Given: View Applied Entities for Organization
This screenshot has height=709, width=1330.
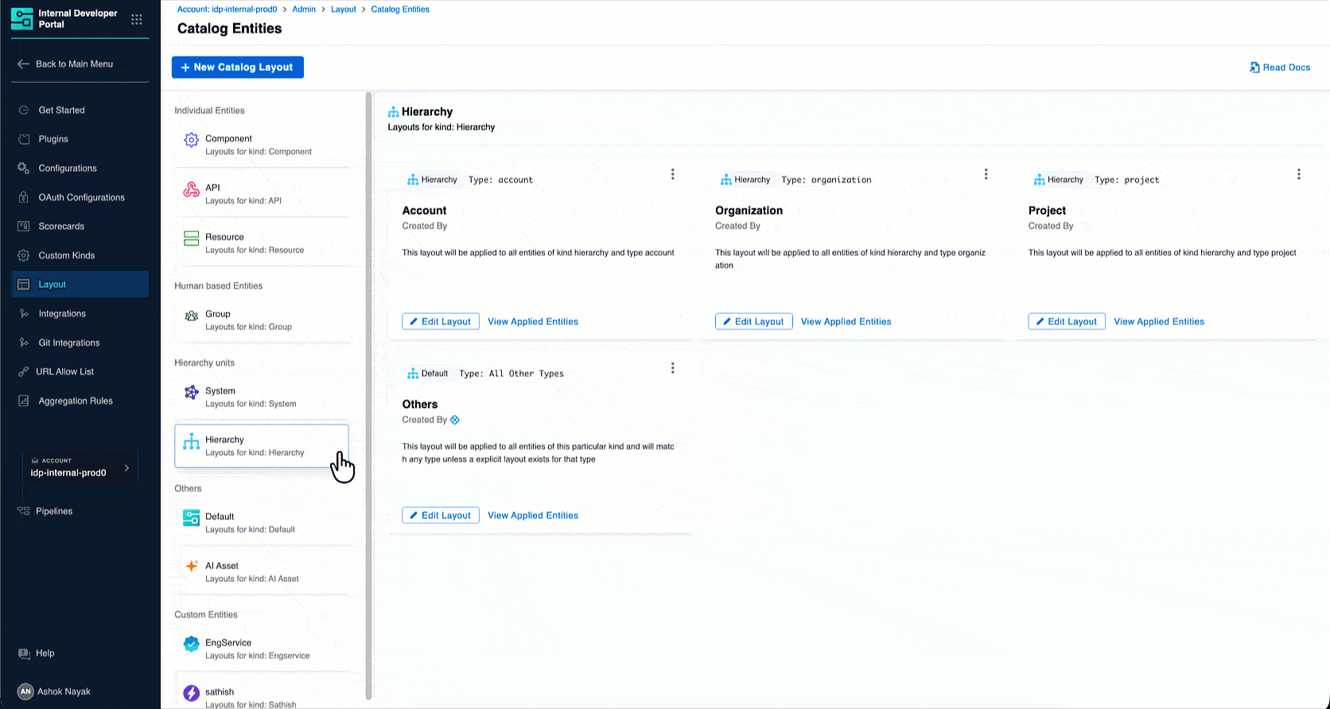Looking at the screenshot, I should point(846,322).
